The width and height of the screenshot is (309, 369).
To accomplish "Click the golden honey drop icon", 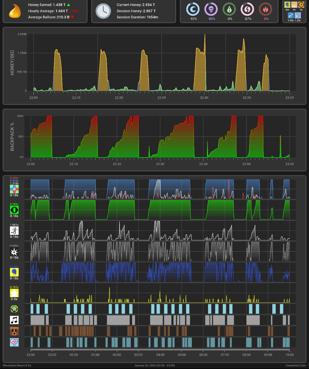I will click(x=15, y=11).
